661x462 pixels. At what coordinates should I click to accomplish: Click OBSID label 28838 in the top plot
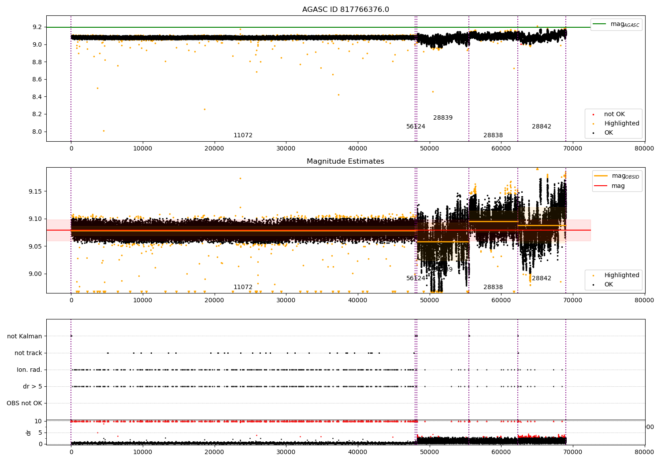click(x=493, y=136)
